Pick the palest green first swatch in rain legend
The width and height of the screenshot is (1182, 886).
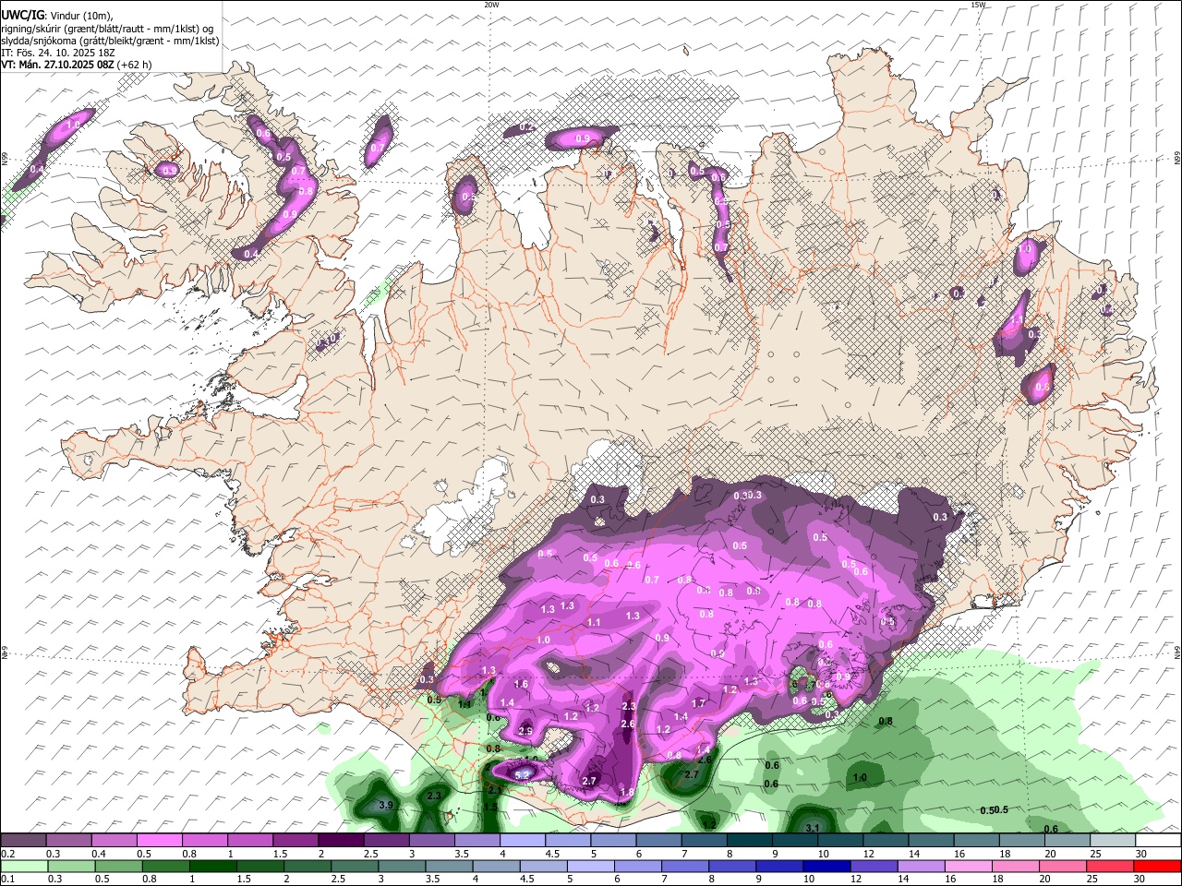(23, 867)
